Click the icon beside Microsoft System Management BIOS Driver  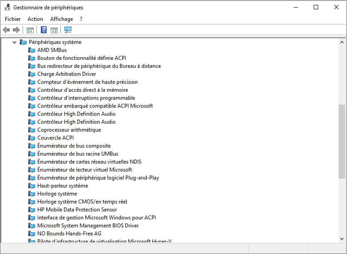tap(32, 226)
